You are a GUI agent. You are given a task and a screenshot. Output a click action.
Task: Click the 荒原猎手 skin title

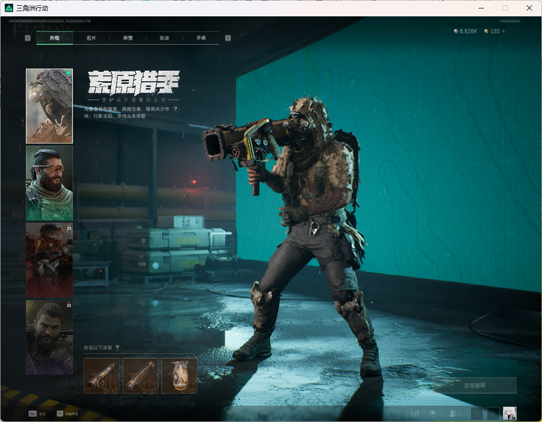coord(134,83)
